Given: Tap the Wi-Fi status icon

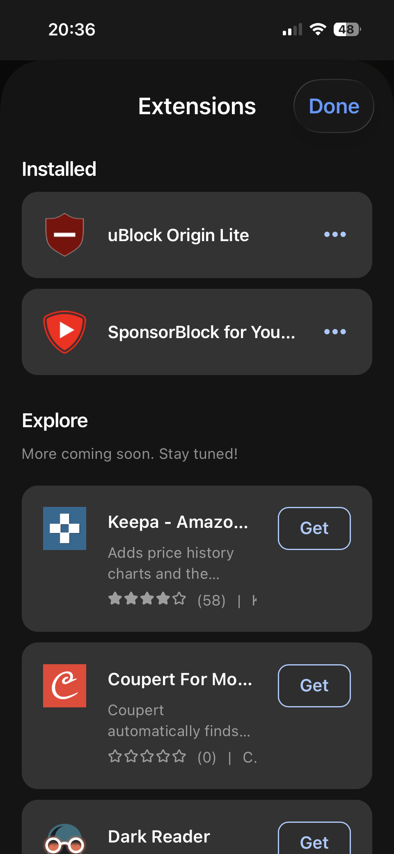Looking at the screenshot, I should 318,30.
